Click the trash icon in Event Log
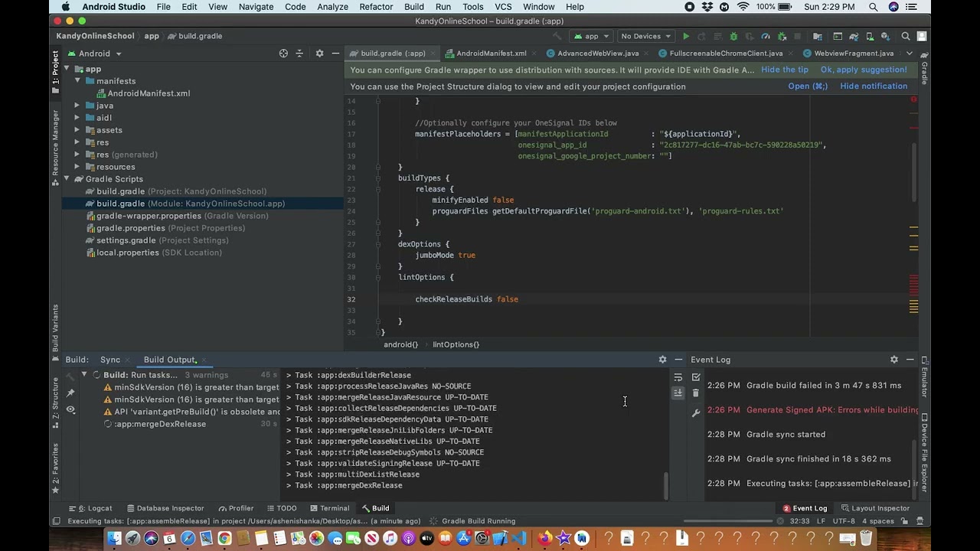980x551 pixels. 696,393
